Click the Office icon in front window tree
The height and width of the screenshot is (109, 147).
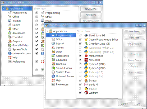tap(53, 39)
